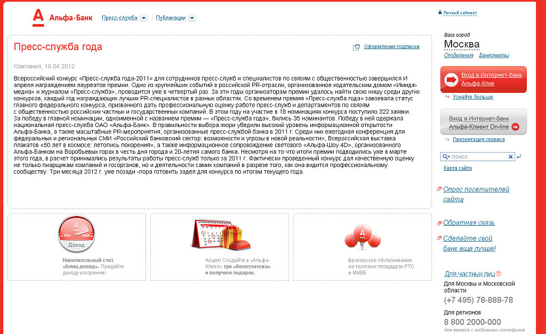Click the lock icon beside Личный кабинет
Image resolution: width=546 pixels, height=334 pixels.
(x=440, y=12)
